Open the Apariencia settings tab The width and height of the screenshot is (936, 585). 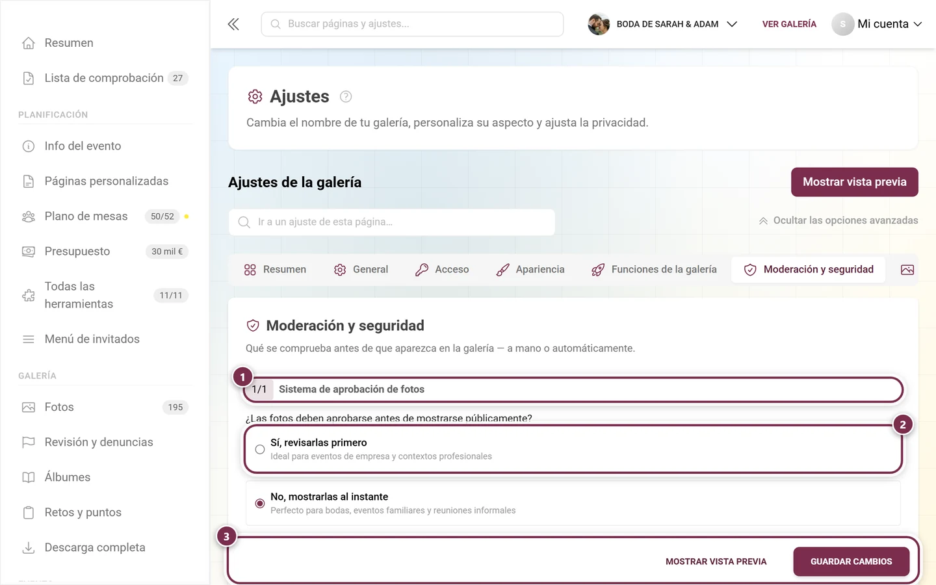[x=530, y=270]
